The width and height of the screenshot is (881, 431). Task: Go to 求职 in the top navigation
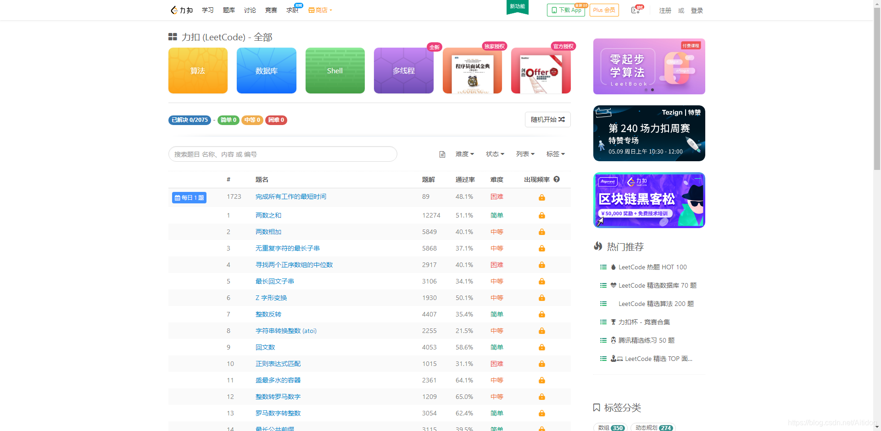(x=292, y=10)
